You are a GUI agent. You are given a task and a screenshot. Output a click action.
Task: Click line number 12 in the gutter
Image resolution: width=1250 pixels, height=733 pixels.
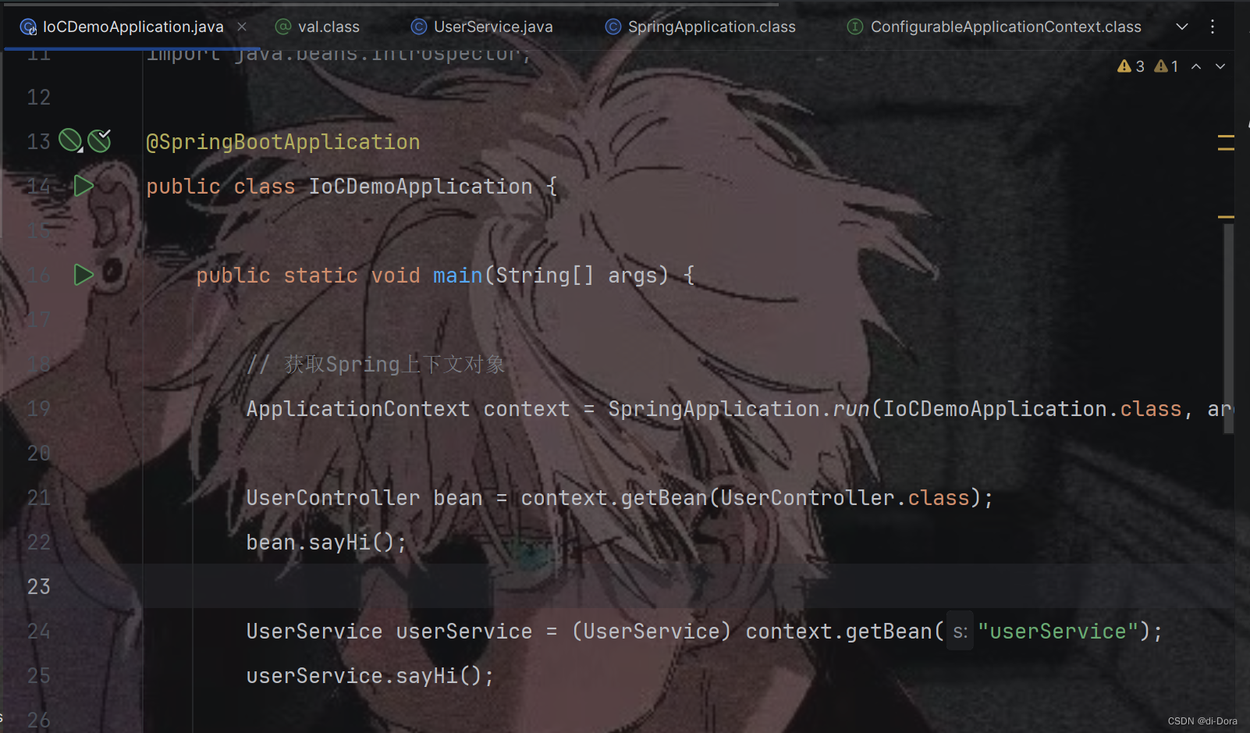pyautogui.click(x=38, y=98)
